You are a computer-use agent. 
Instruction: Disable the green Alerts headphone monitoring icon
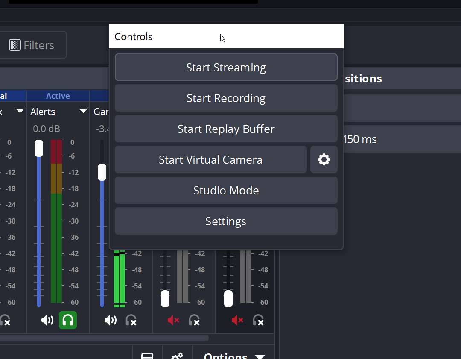(68, 320)
